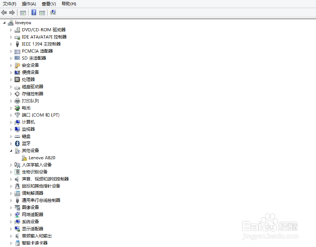Viewport: 316px width, 247px height.
Task: Click the Forward arrow toolbar icon
Action: pos(12,13)
